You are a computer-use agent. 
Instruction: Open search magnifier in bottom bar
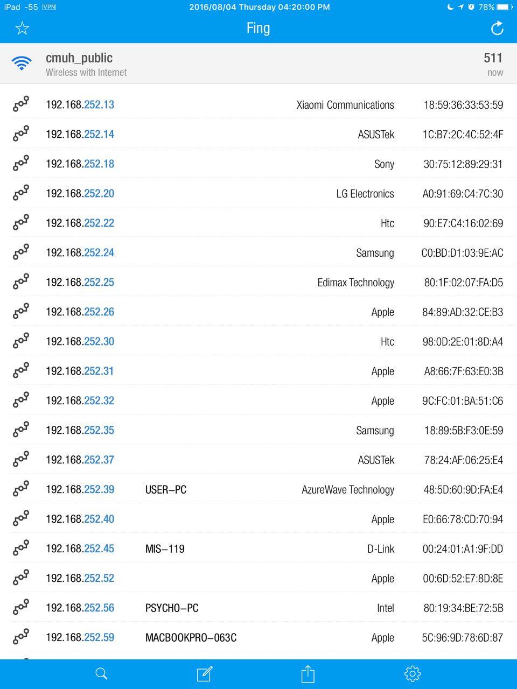tap(101, 673)
